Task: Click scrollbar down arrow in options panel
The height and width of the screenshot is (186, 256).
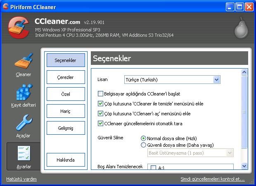Action: click(x=244, y=166)
